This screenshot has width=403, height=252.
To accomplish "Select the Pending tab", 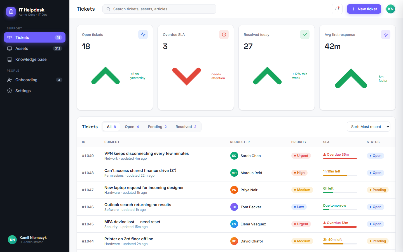I will click(x=157, y=127).
